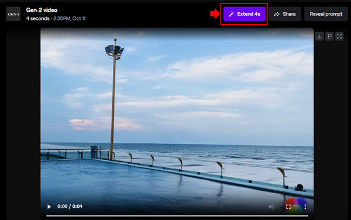The image size is (351, 220).
Task: Click the GEN-2 logo thumbnail
Action: (13, 14)
